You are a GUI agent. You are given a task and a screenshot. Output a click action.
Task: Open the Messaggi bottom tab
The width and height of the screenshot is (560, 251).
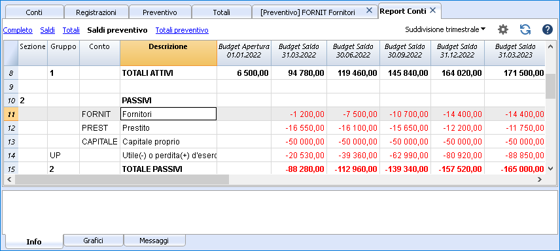click(154, 241)
